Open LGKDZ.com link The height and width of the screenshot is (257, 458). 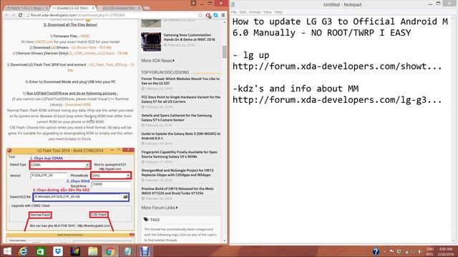(x=44, y=42)
